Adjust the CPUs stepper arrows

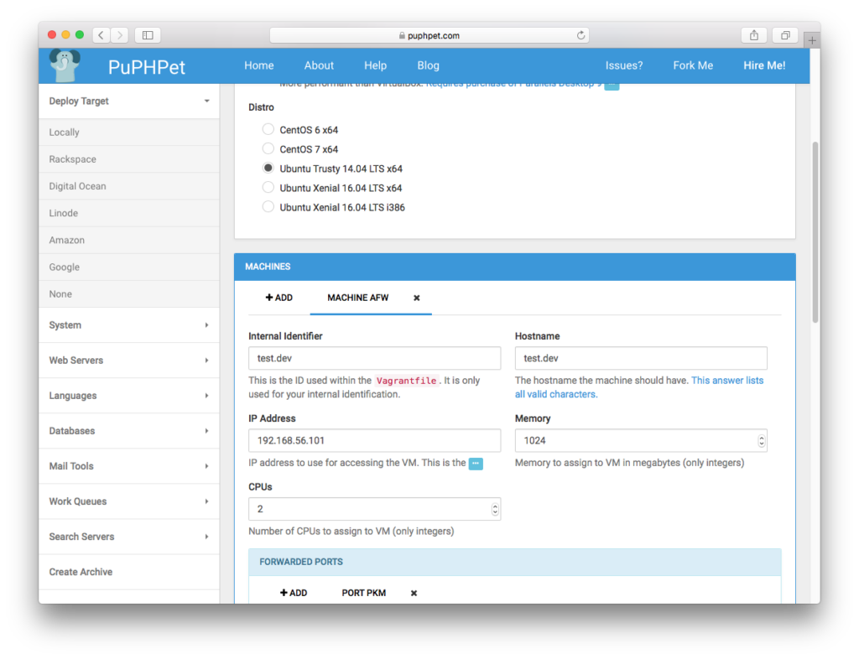click(x=495, y=509)
